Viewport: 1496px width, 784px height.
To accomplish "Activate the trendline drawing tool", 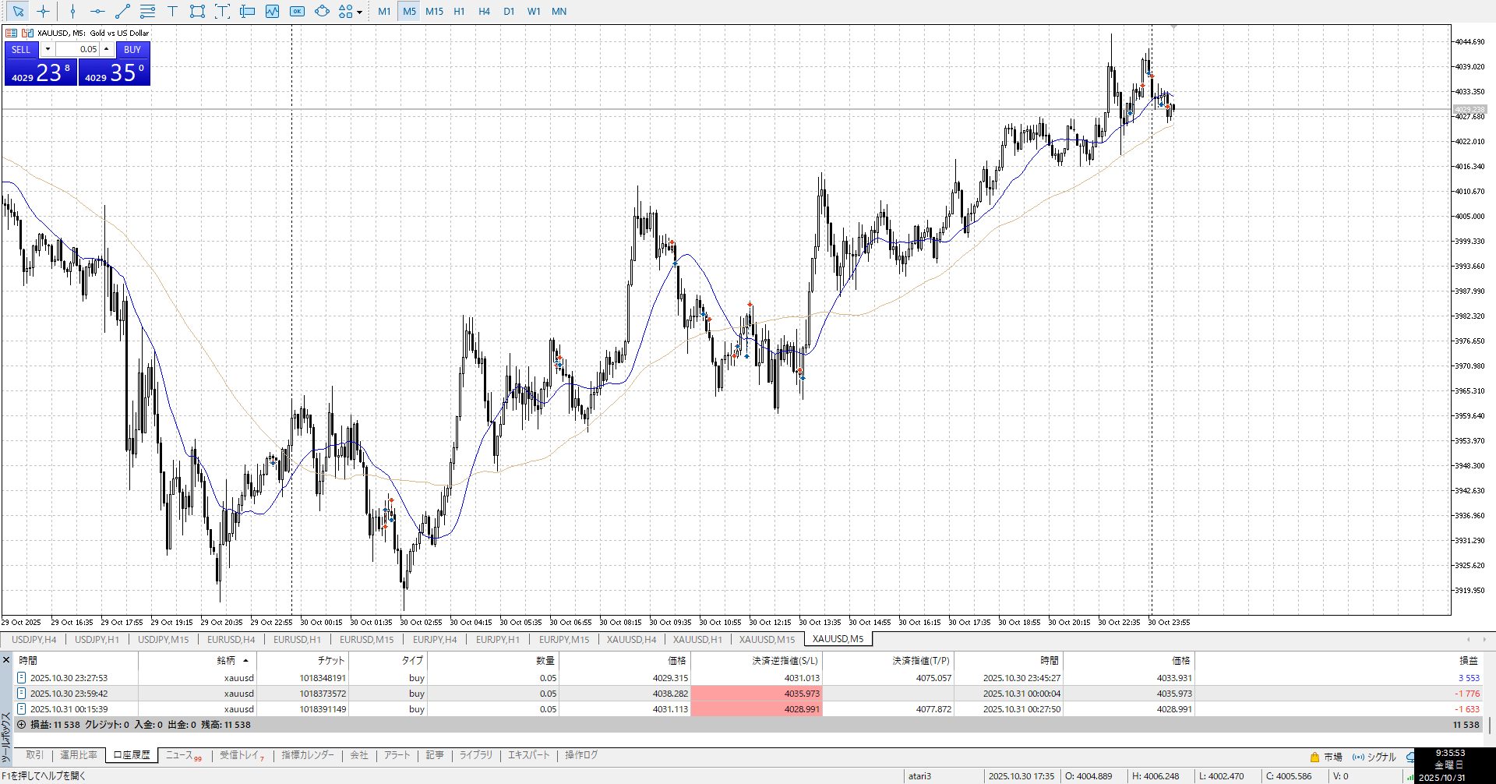I will pyautogui.click(x=122, y=11).
